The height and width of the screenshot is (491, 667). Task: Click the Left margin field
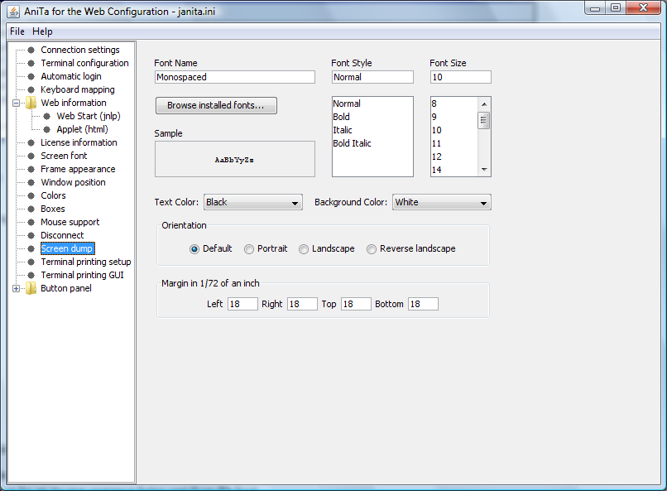242,304
